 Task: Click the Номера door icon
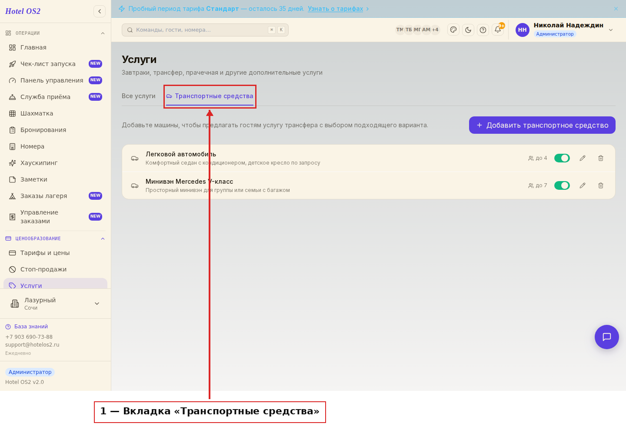13,146
